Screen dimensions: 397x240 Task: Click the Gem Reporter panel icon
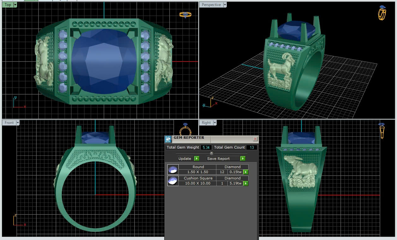click(x=168, y=139)
